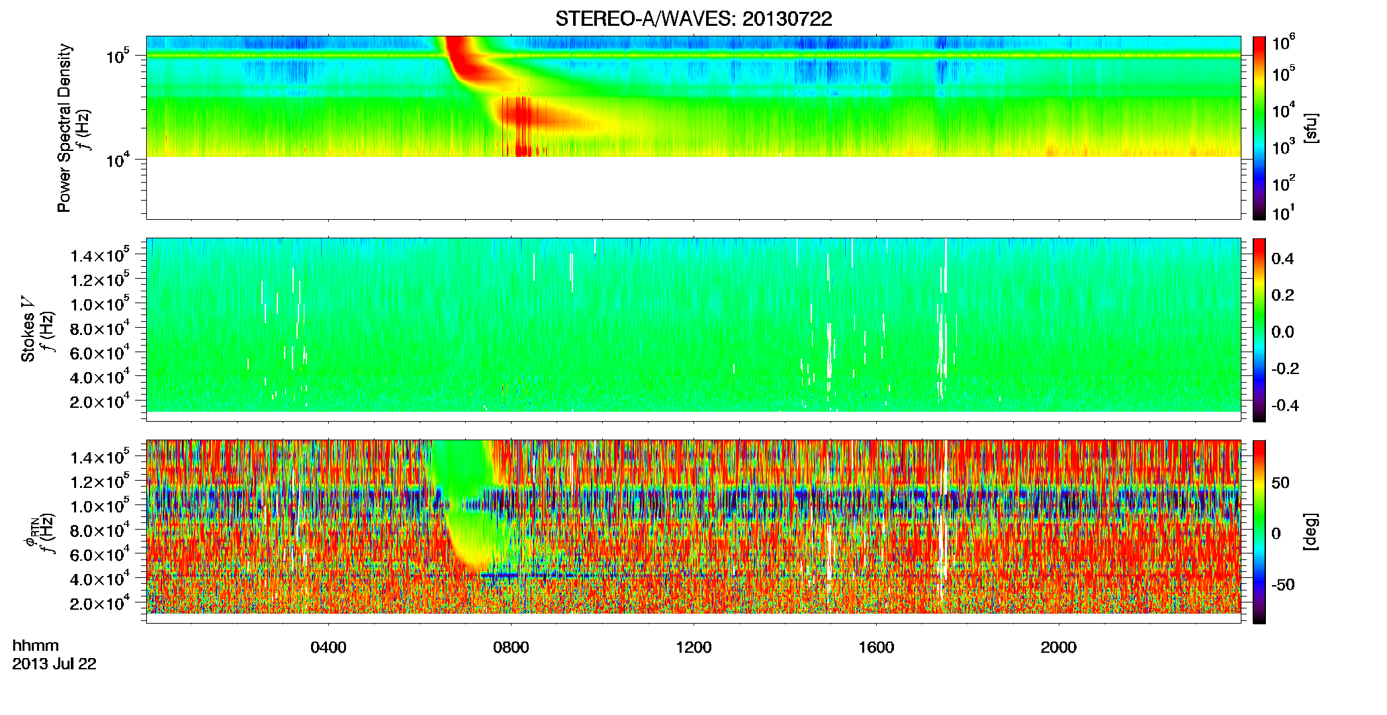Click the 0.4 label on Stokes V colorbar
Screen dimensions: 1387x715
click(1282, 259)
